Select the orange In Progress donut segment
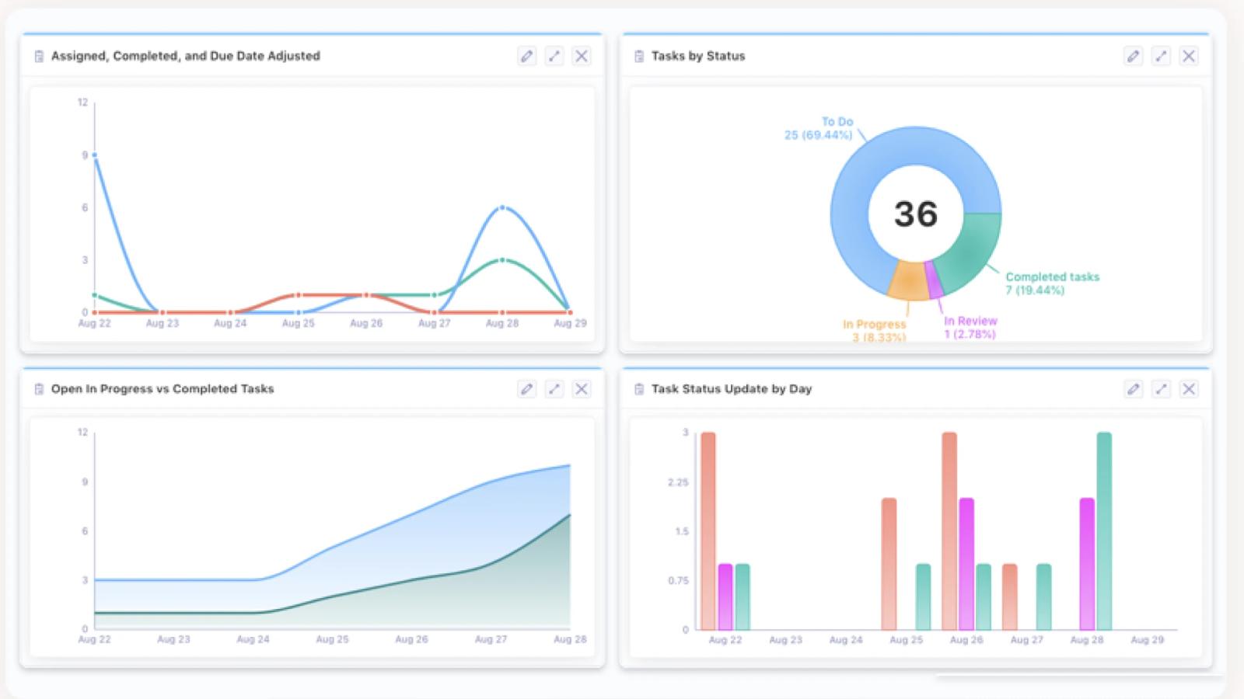1244x699 pixels. click(908, 281)
